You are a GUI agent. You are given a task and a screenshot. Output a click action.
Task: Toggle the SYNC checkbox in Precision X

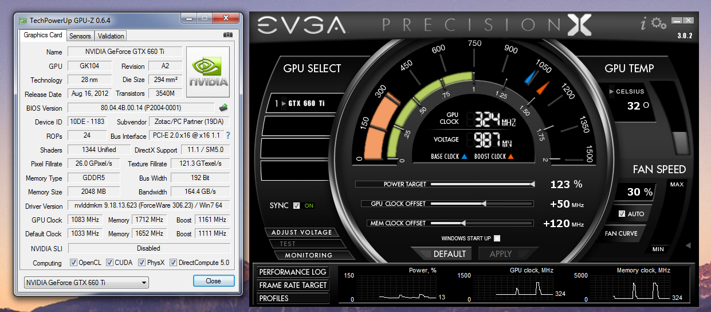click(297, 205)
